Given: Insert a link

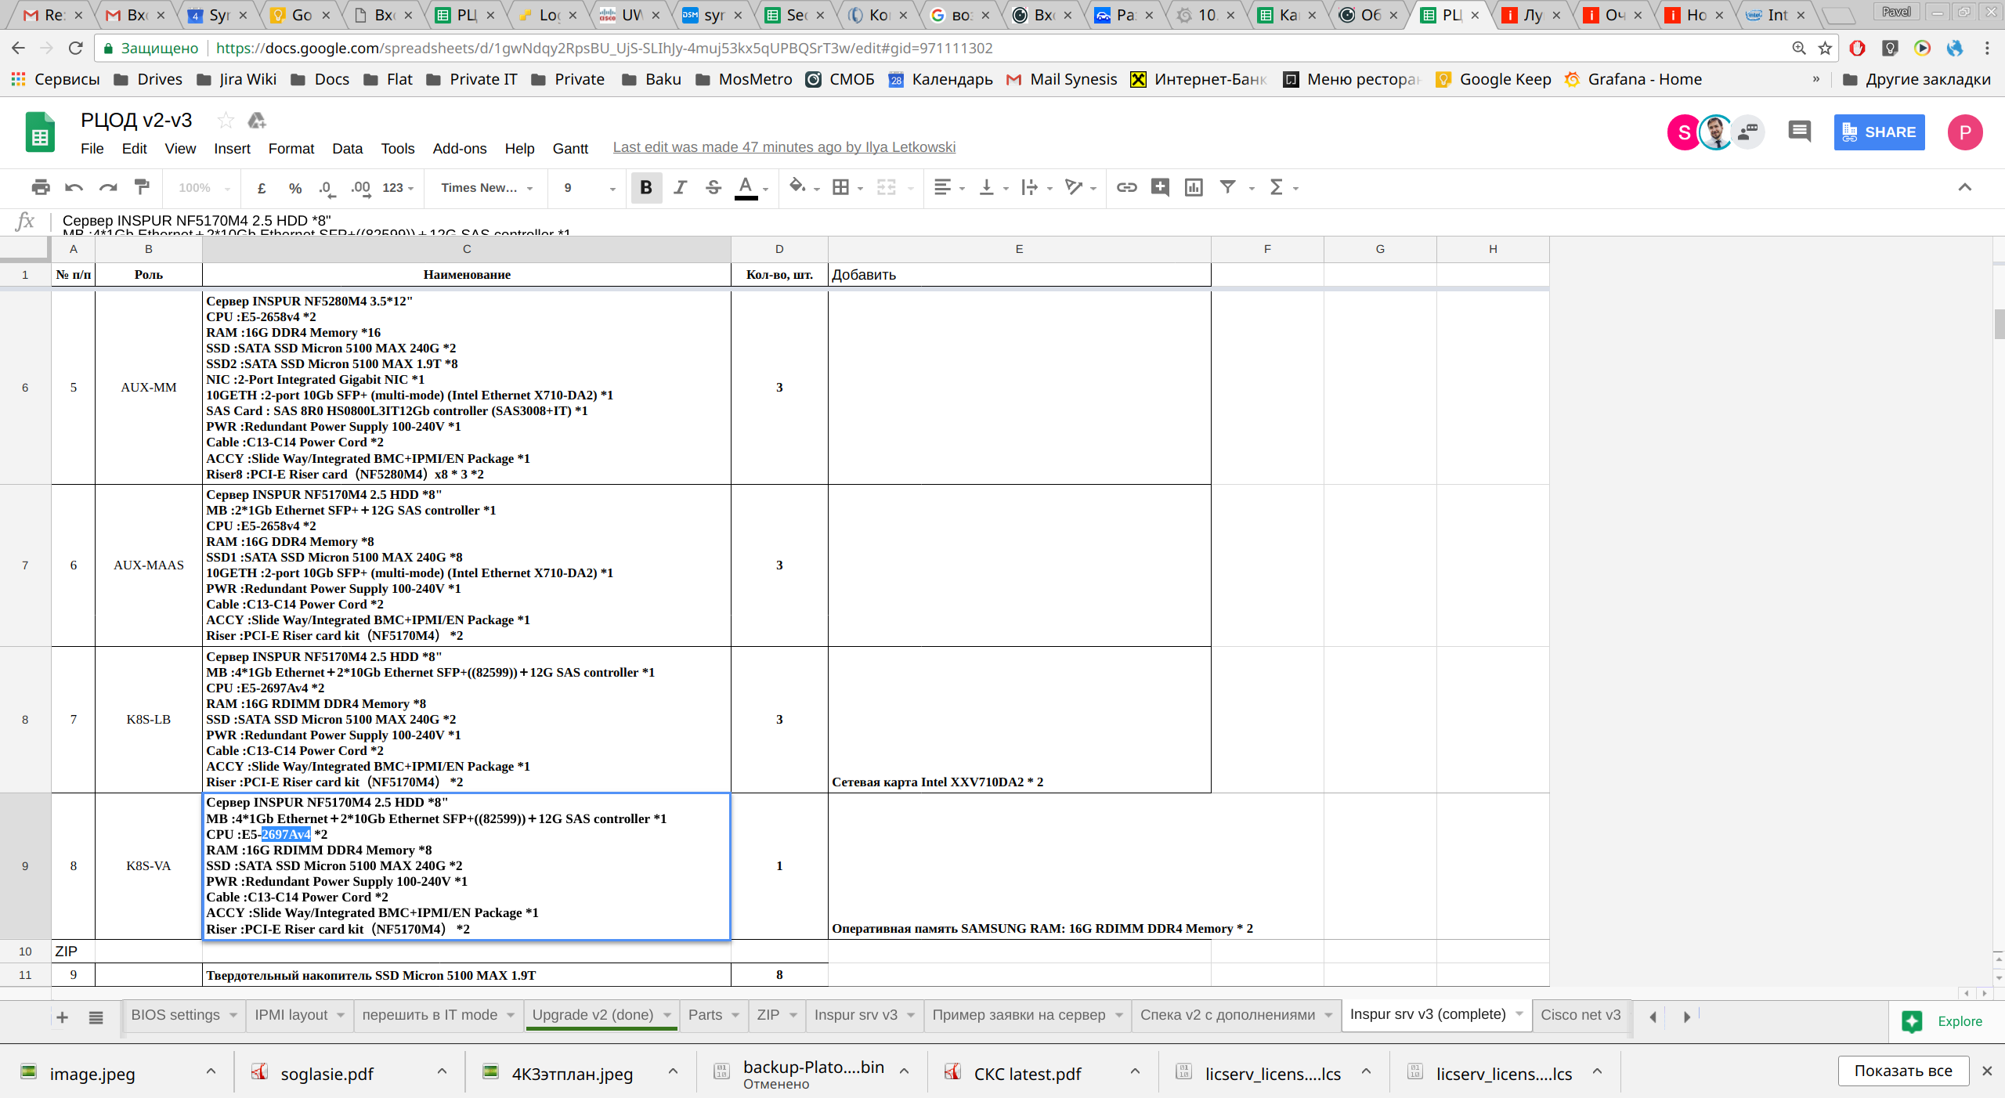Looking at the screenshot, I should pos(1126,187).
